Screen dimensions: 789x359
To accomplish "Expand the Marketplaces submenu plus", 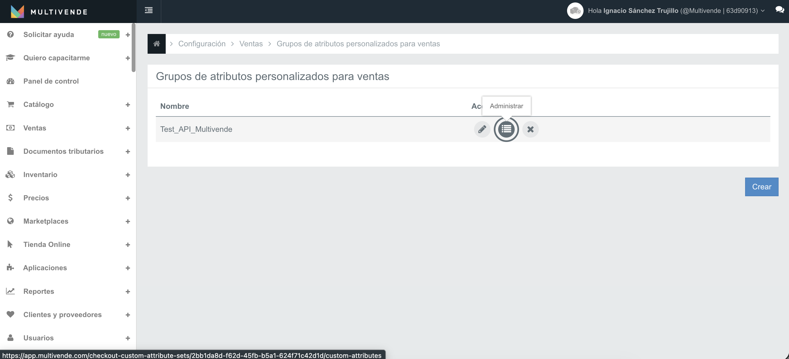I will (x=128, y=221).
